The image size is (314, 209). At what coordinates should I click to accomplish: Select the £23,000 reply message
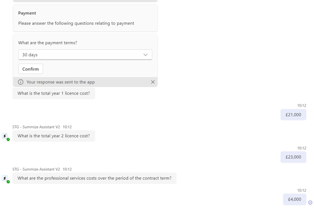tap(293, 157)
